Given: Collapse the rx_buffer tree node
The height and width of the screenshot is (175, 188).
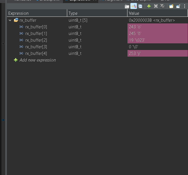Looking at the screenshot, I should [x=10, y=20].
